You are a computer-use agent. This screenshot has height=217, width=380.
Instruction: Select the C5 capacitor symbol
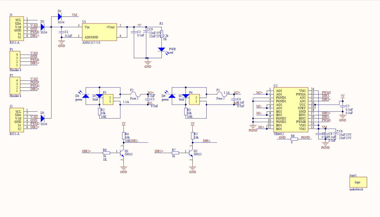(343, 106)
